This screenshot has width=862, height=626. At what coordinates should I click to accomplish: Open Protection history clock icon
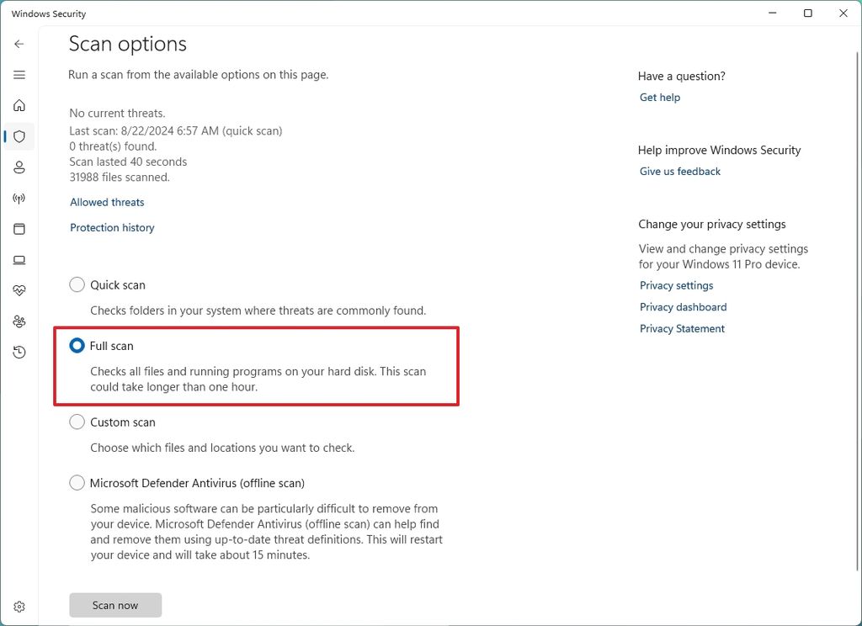19,352
